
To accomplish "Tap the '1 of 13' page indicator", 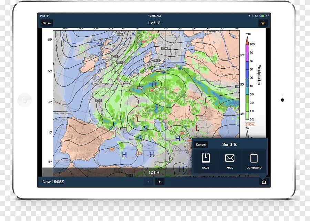I will tap(154, 23).
